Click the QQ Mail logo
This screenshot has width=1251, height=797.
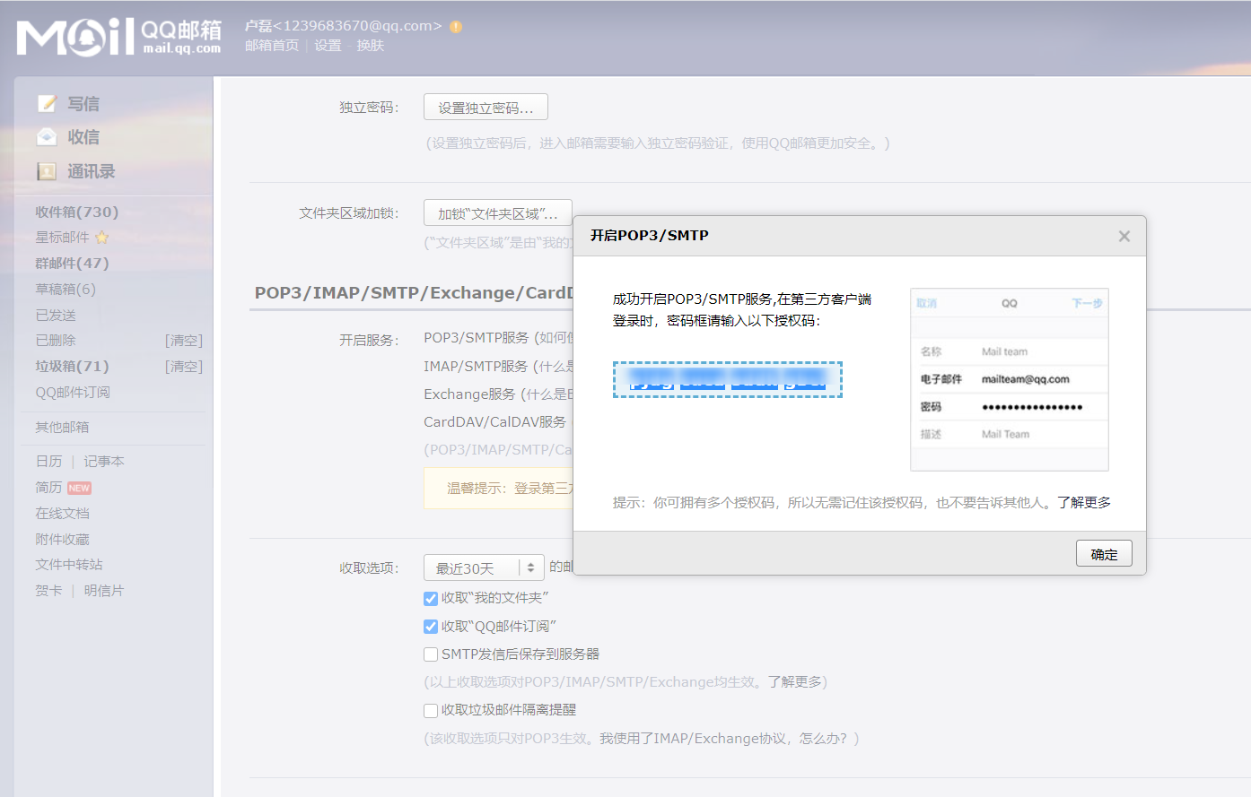118,37
